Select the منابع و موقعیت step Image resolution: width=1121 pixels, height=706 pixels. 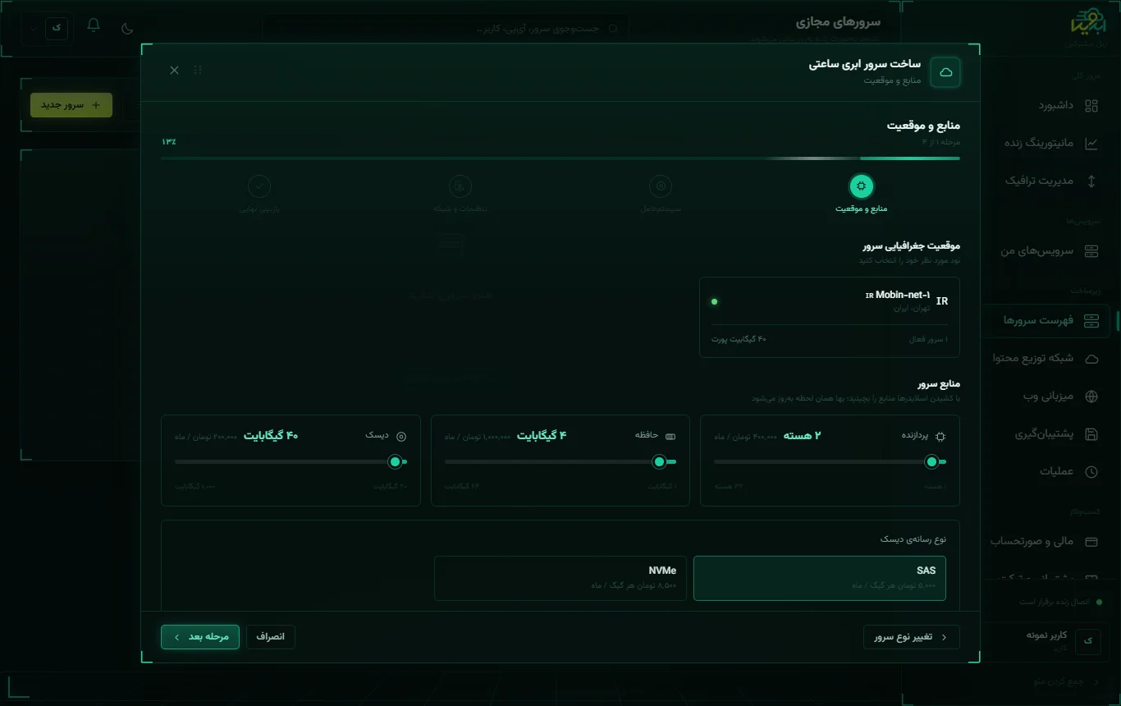[861, 194]
